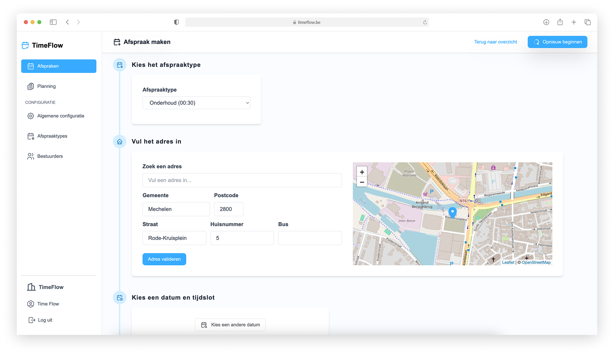614x354 pixels.
Task: Open Terug naar overzicht
Action: pos(495,42)
